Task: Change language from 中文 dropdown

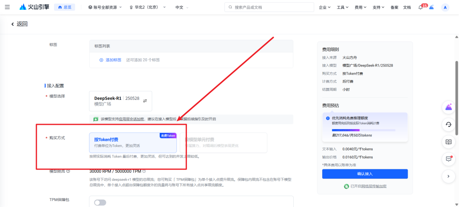Action: 182,7
